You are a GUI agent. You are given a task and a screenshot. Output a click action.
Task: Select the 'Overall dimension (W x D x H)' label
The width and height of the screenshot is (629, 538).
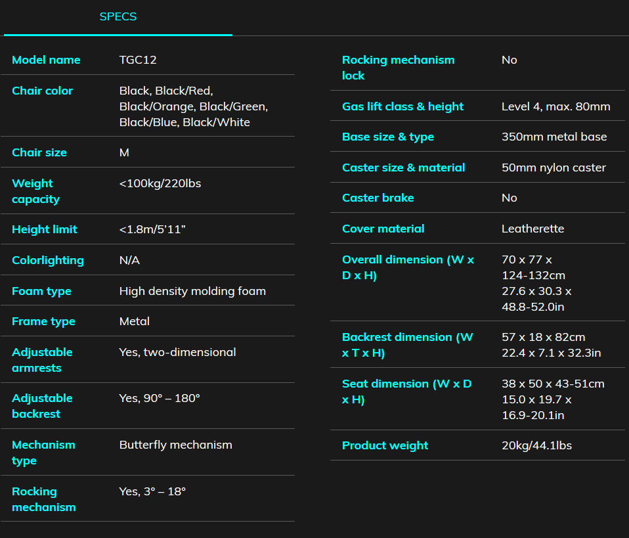pyautogui.click(x=408, y=267)
